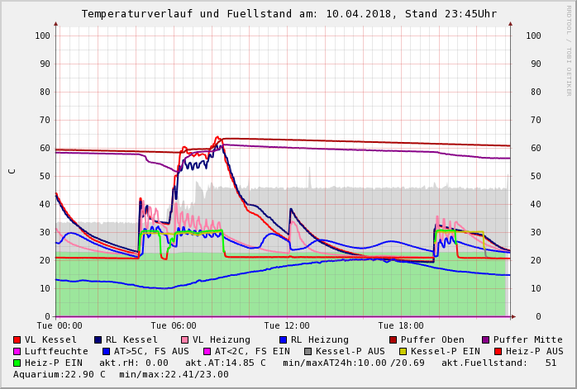Click the magenta Luftfeuchte legend swatch

tap(17, 351)
